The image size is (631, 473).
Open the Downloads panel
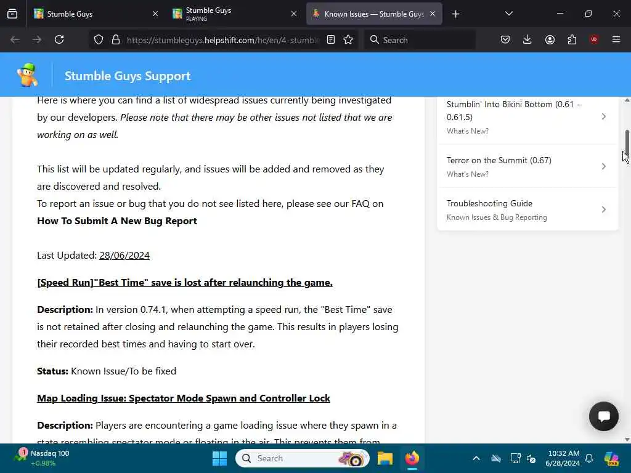[x=527, y=39]
